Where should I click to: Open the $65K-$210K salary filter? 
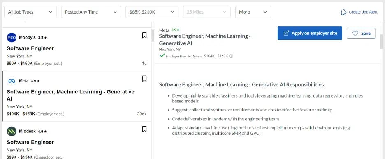(x=152, y=12)
